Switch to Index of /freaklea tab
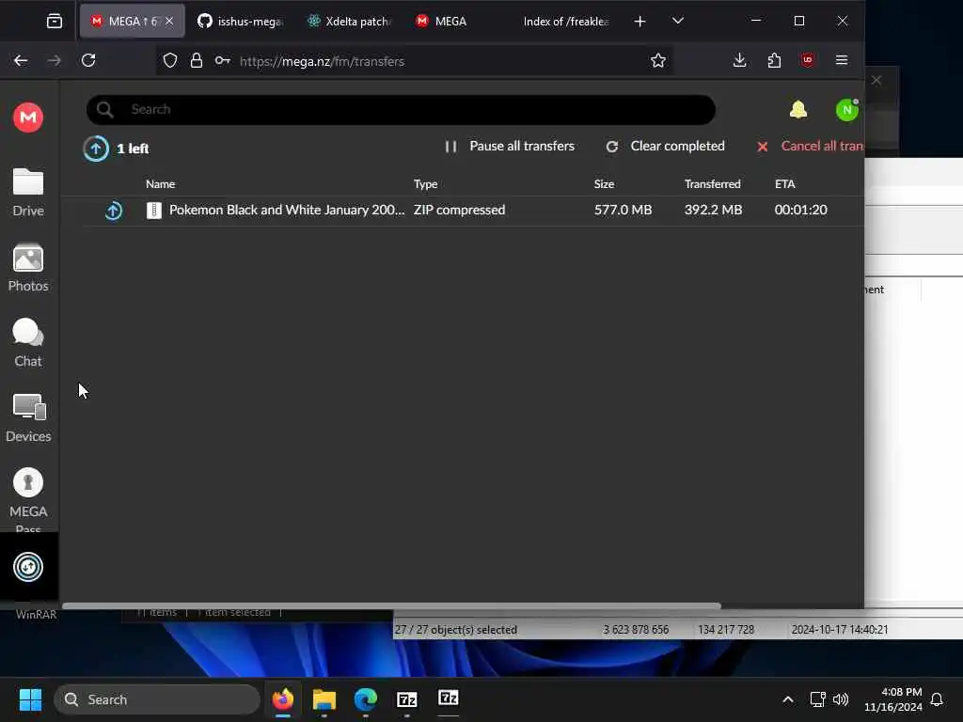 click(566, 22)
